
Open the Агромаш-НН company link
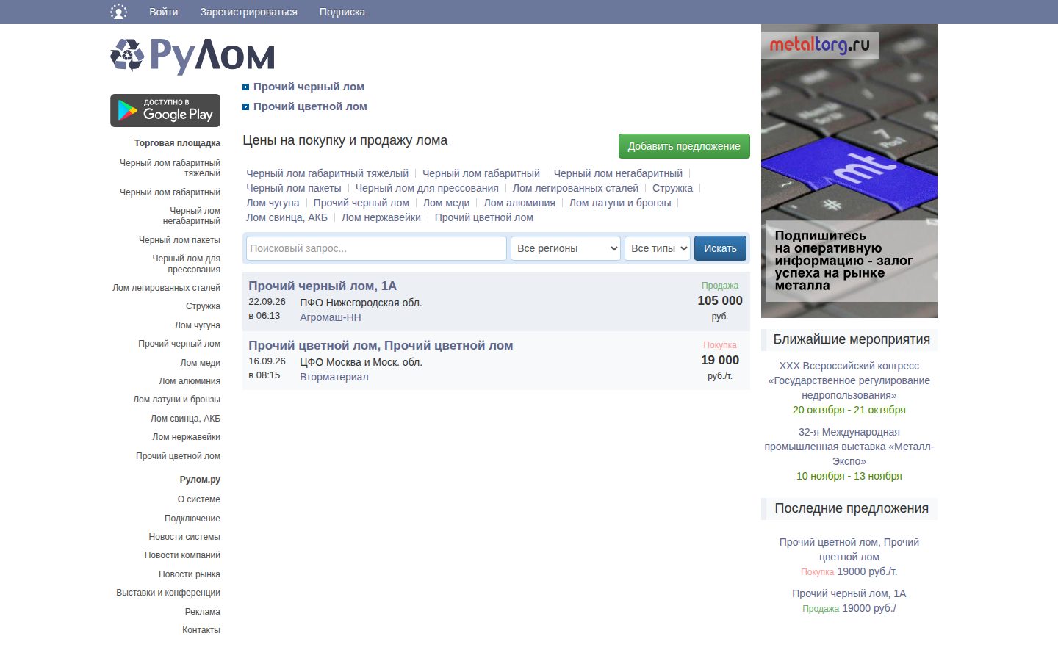click(x=331, y=317)
